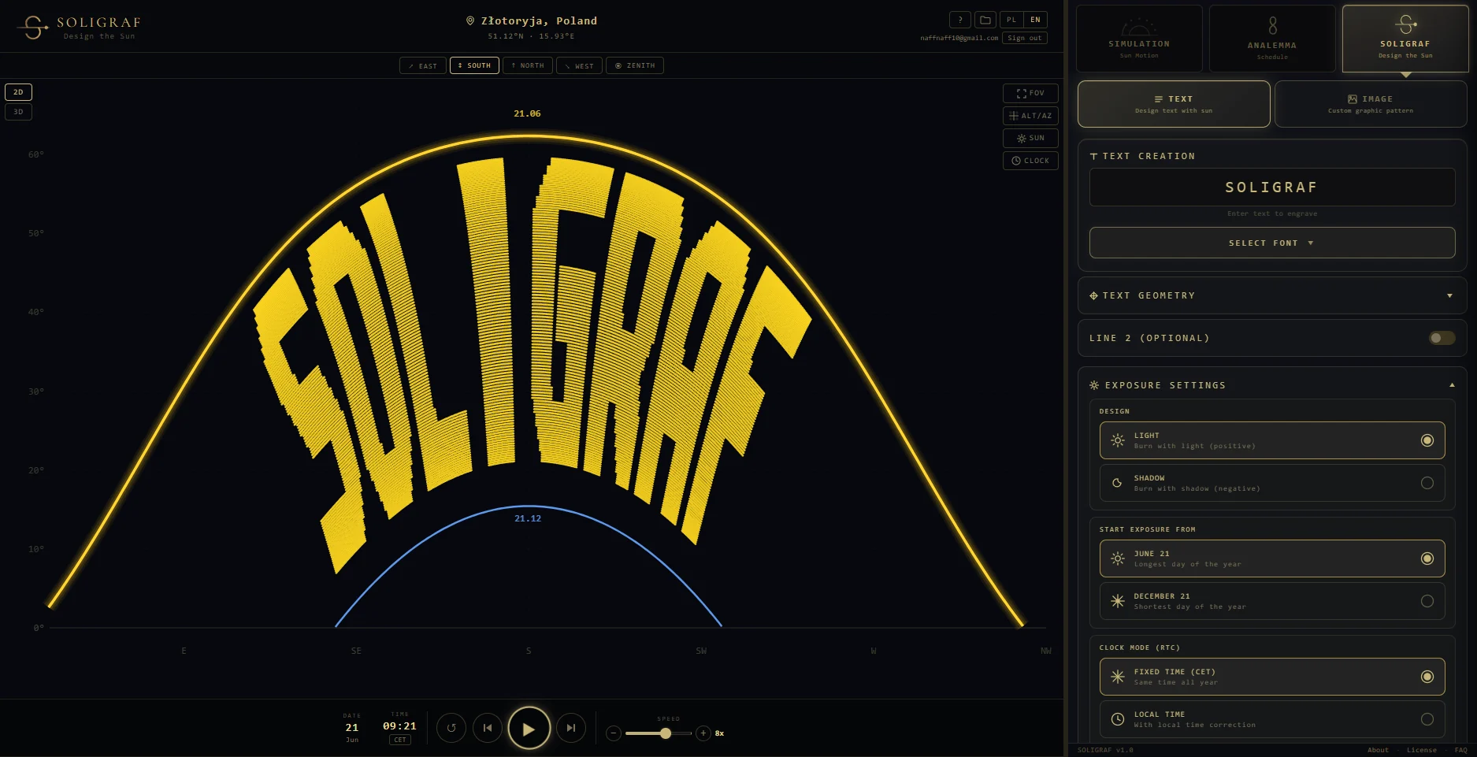Toggle the ALT/AZ grid overlay
Screen dimensions: 1477x757
[1030, 116]
